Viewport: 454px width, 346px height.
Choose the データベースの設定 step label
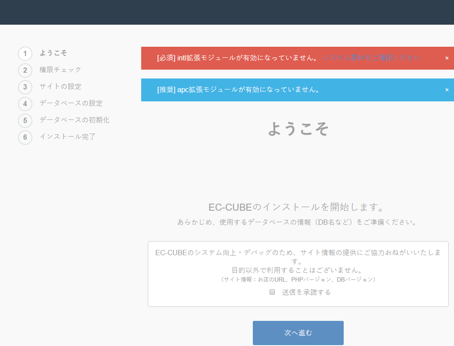(x=71, y=103)
